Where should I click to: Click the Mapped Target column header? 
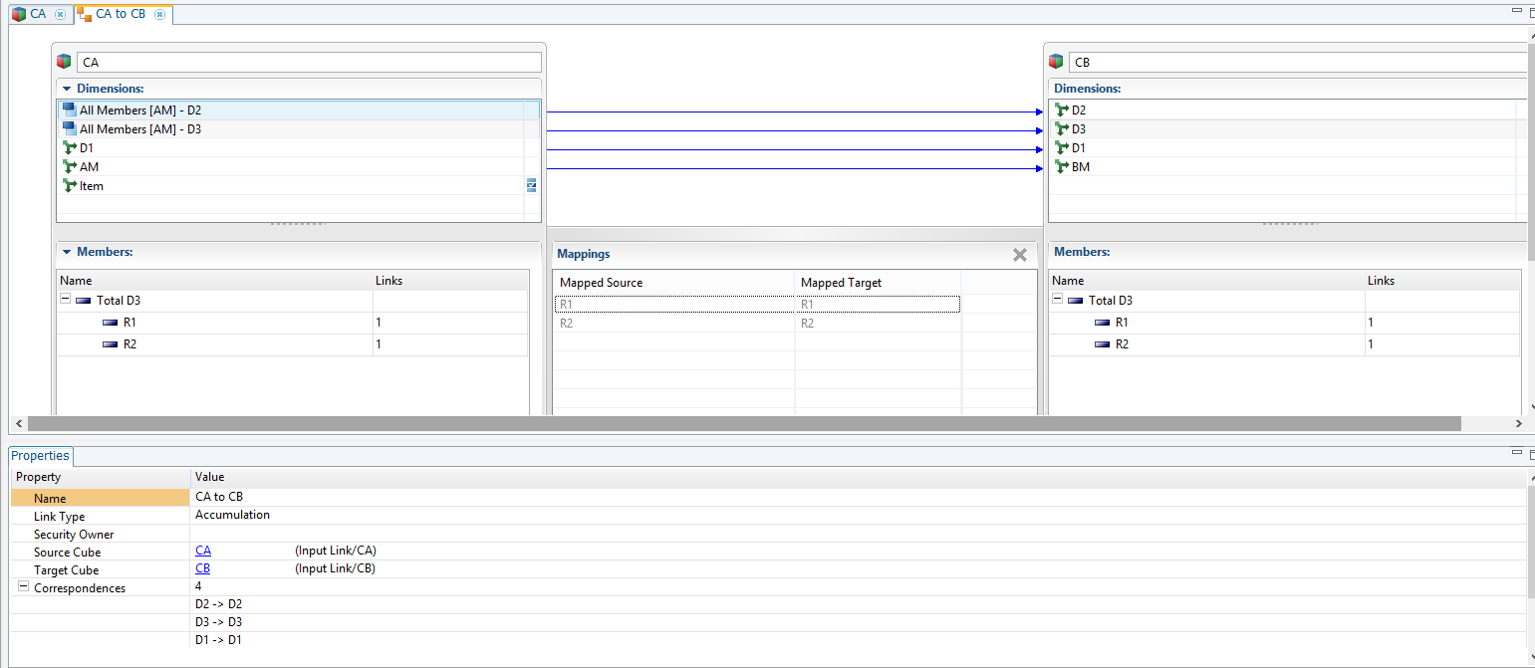[x=878, y=283]
